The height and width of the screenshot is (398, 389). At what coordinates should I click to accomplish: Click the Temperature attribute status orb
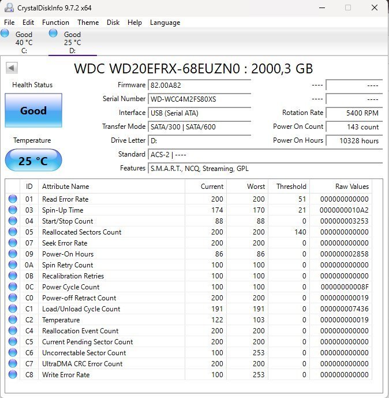point(13,320)
